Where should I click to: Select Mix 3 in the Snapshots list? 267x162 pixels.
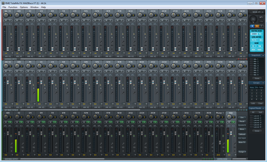[256, 63]
